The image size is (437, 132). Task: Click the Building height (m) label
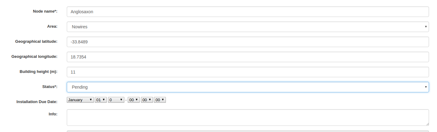[x=38, y=72]
